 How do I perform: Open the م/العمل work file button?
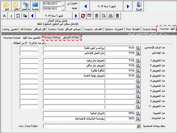pos(26,6)
